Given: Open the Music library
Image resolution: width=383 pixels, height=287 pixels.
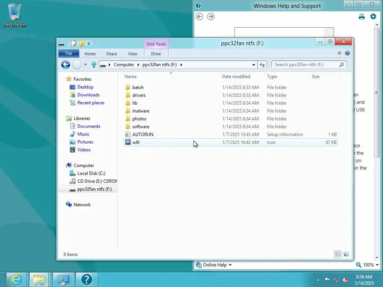Looking at the screenshot, I should click(x=83, y=134).
